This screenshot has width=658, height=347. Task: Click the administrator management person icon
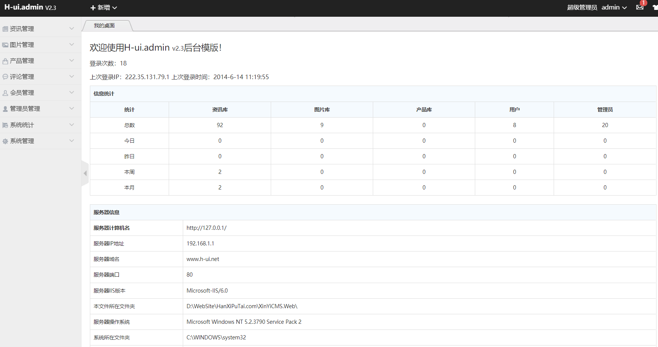click(x=5, y=109)
